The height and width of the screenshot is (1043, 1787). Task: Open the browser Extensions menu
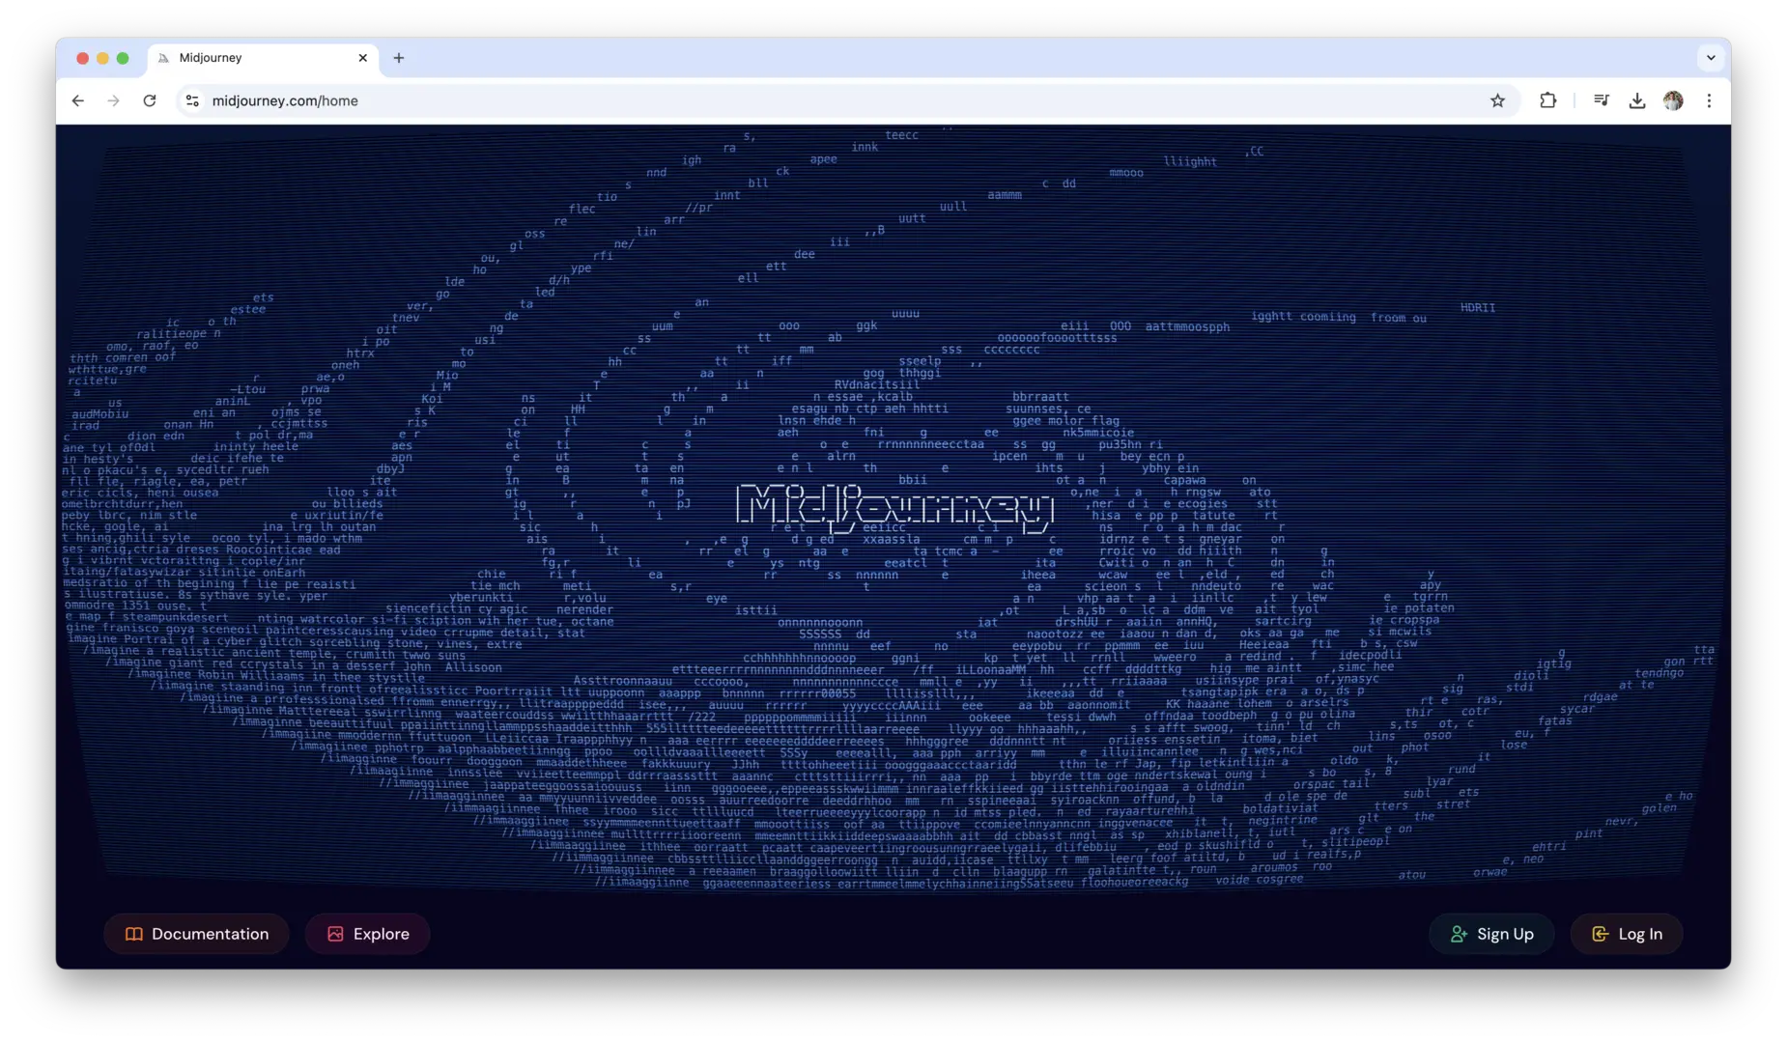(1547, 100)
